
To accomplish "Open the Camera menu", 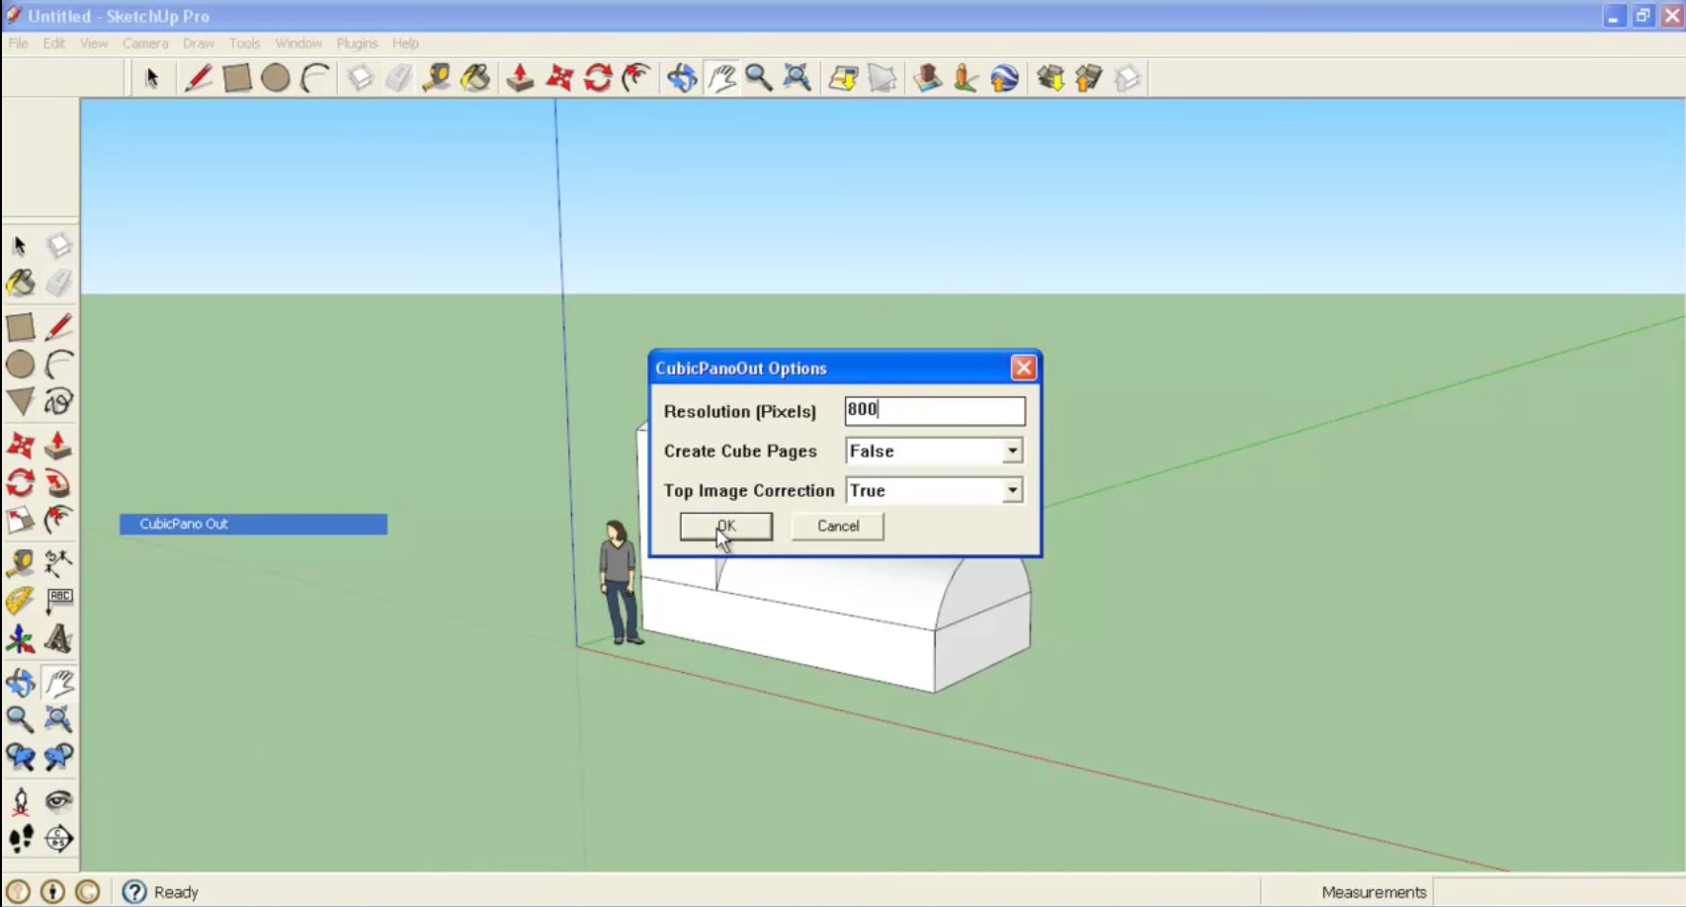I will [145, 43].
